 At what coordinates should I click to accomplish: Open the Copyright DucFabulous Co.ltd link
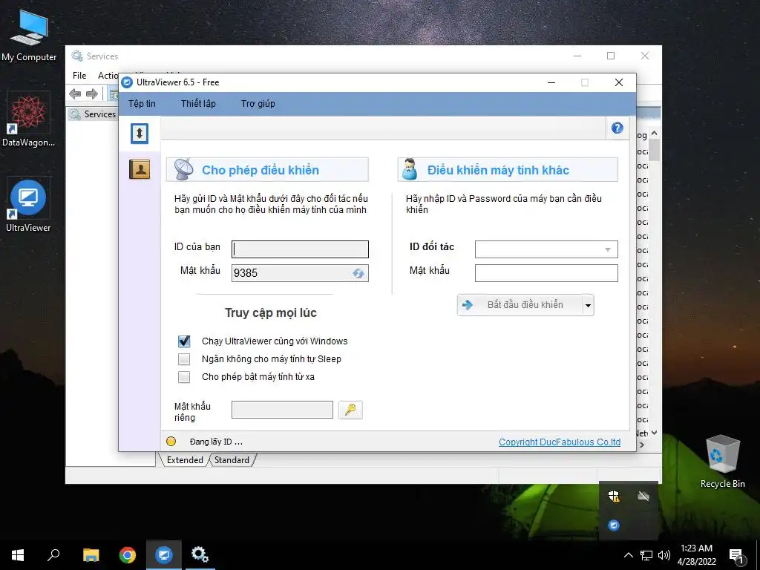point(560,442)
